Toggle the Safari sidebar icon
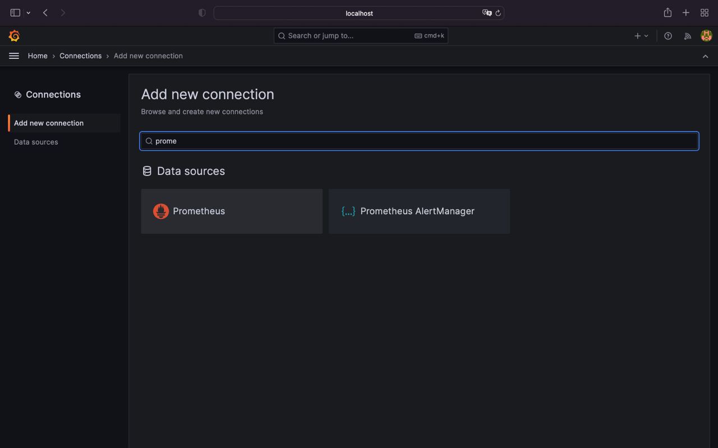The height and width of the screenshot is (448, 718). (x=15, y=12)
